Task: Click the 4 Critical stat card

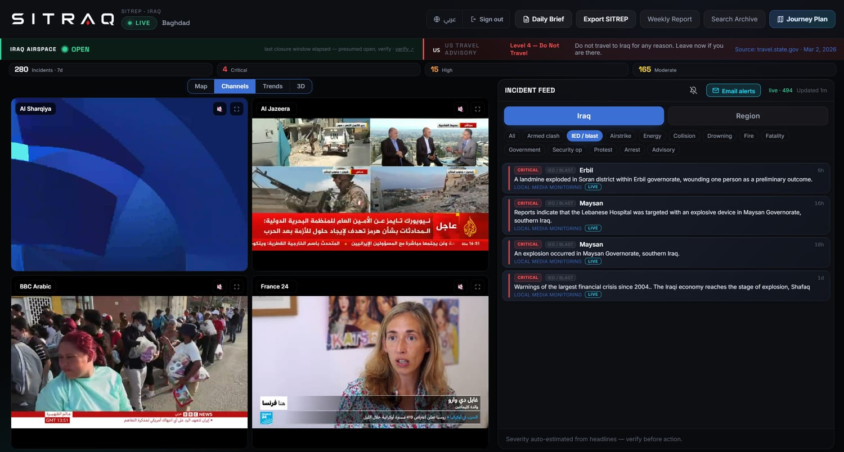Action: pyautogui.click(x=318, y=70)
